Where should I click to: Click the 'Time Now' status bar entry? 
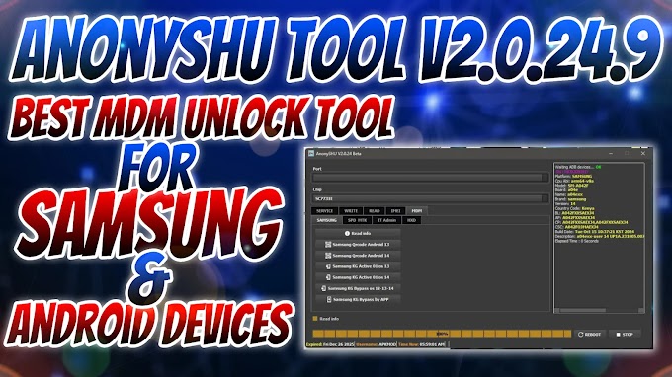tap(422, 344)
